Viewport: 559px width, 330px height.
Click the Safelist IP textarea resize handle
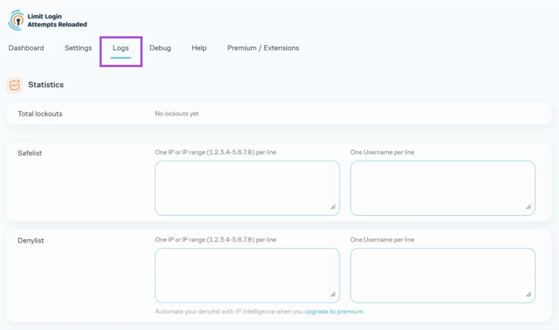333,207
